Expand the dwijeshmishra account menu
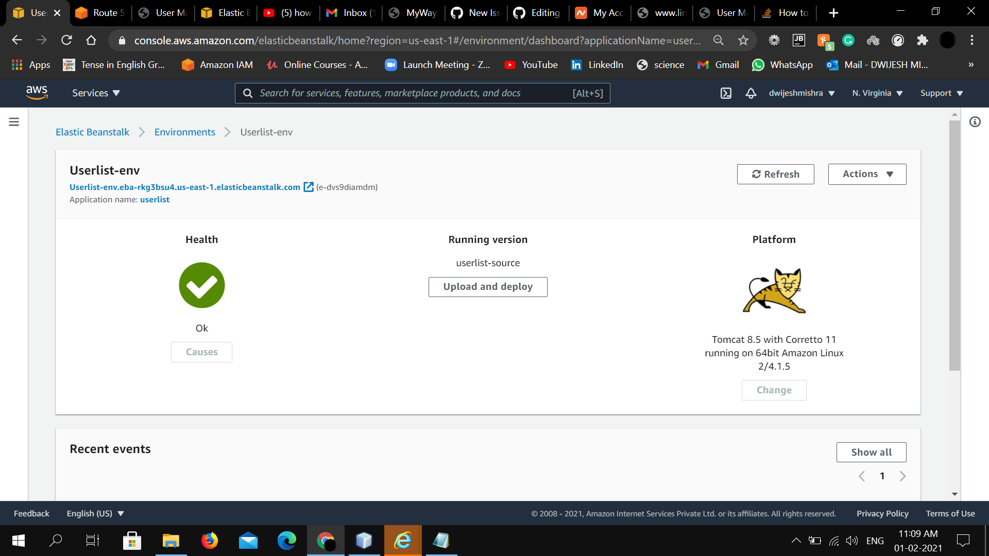Viewport: 989px width, 556px height. pos(801,93)
